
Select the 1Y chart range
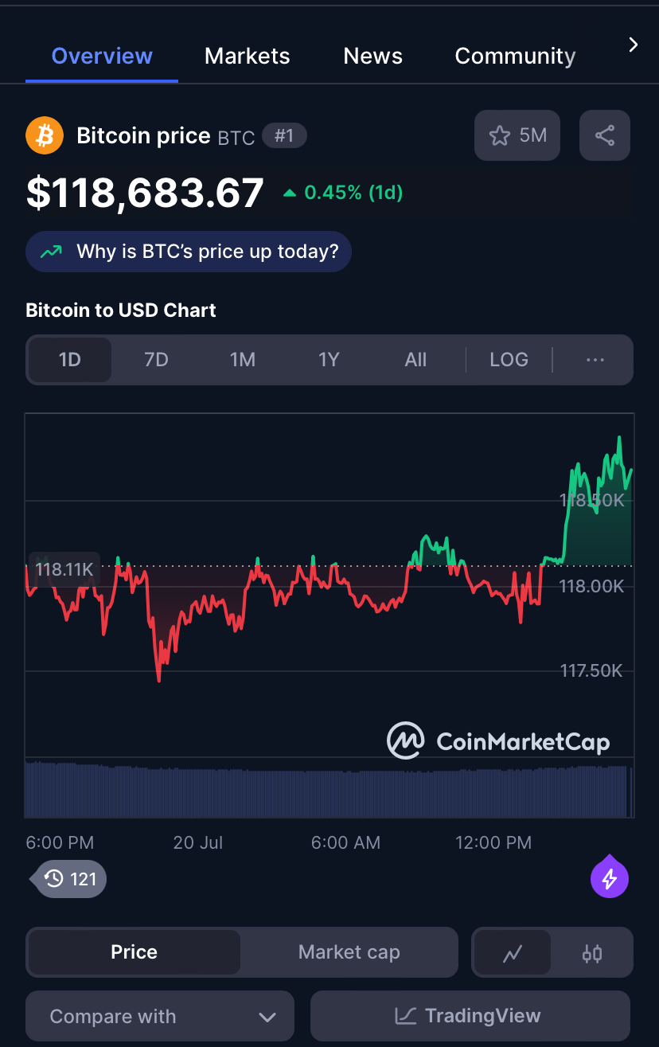tap(329, 360)
